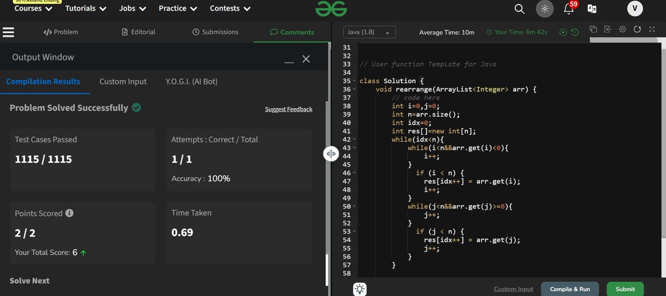Open the language translate icon

tap(592, 9)
